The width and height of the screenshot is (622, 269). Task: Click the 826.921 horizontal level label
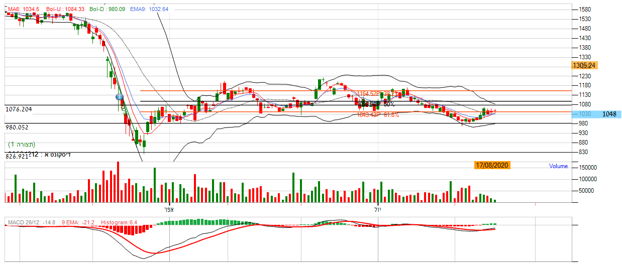click(17, 157)
